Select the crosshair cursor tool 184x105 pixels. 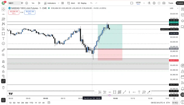point(3,9)
